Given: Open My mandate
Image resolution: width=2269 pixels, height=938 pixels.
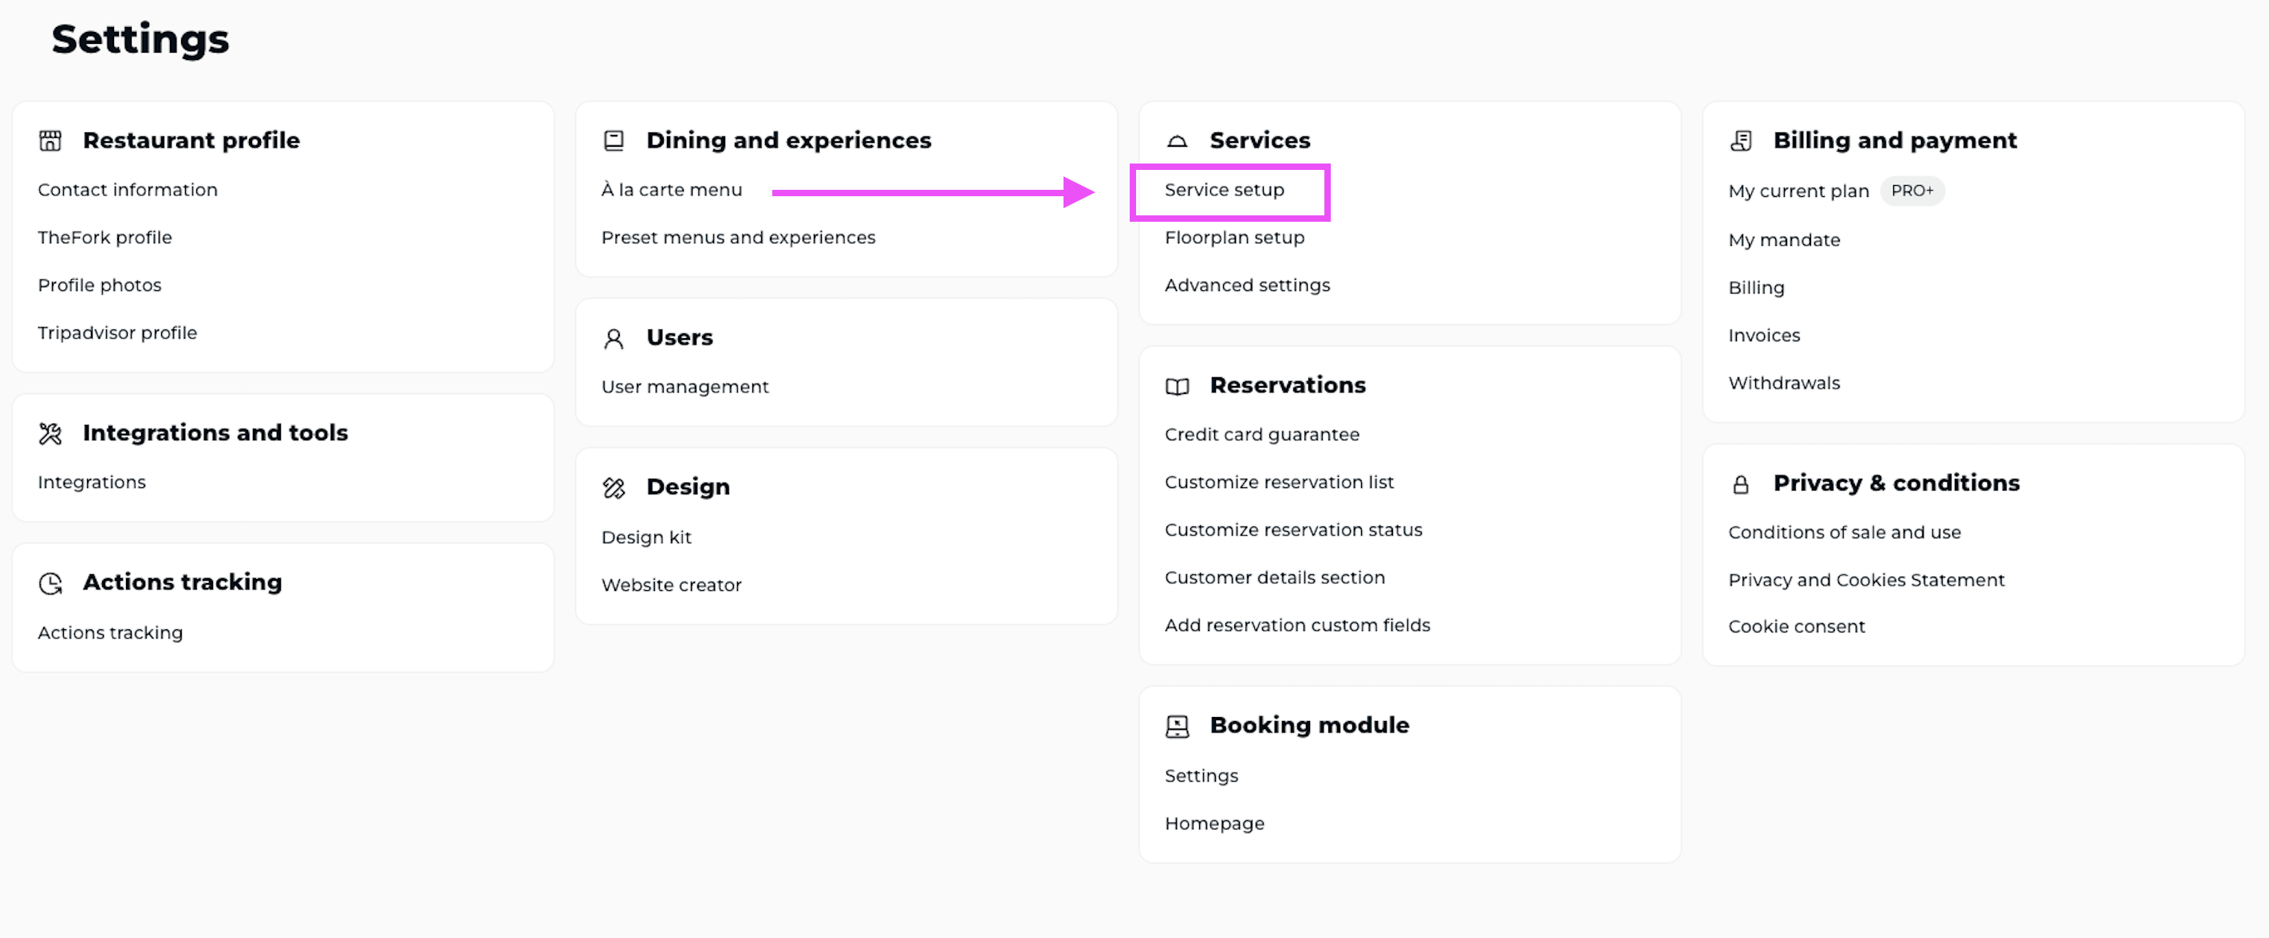Looking at the screenshot, I should click(1784, 239).
